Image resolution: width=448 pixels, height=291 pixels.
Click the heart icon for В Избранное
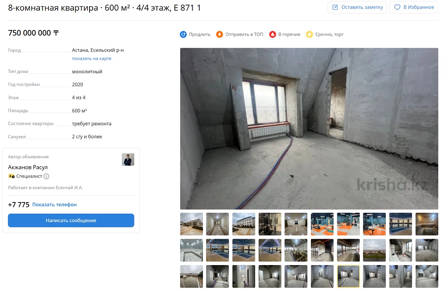click(x=397, y=7)
